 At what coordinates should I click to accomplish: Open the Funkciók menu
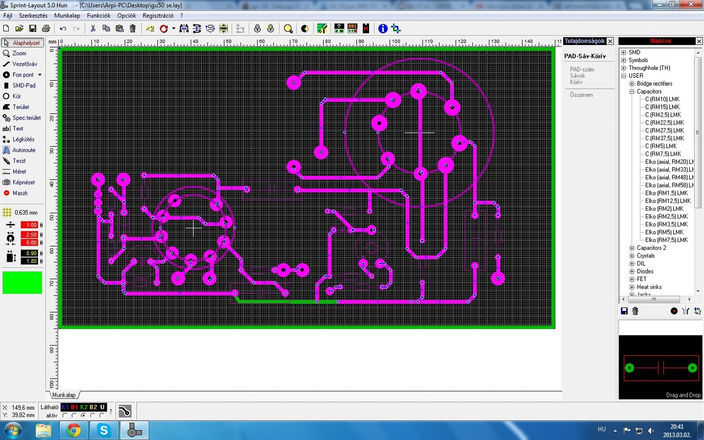pos(99,15)
